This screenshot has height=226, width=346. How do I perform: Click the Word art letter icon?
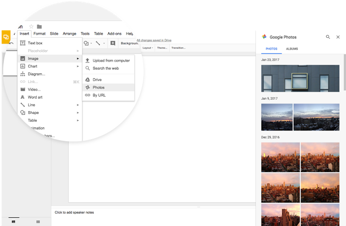coord(23,97)
